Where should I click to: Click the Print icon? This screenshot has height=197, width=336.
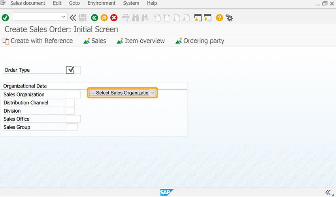(126, 18)
